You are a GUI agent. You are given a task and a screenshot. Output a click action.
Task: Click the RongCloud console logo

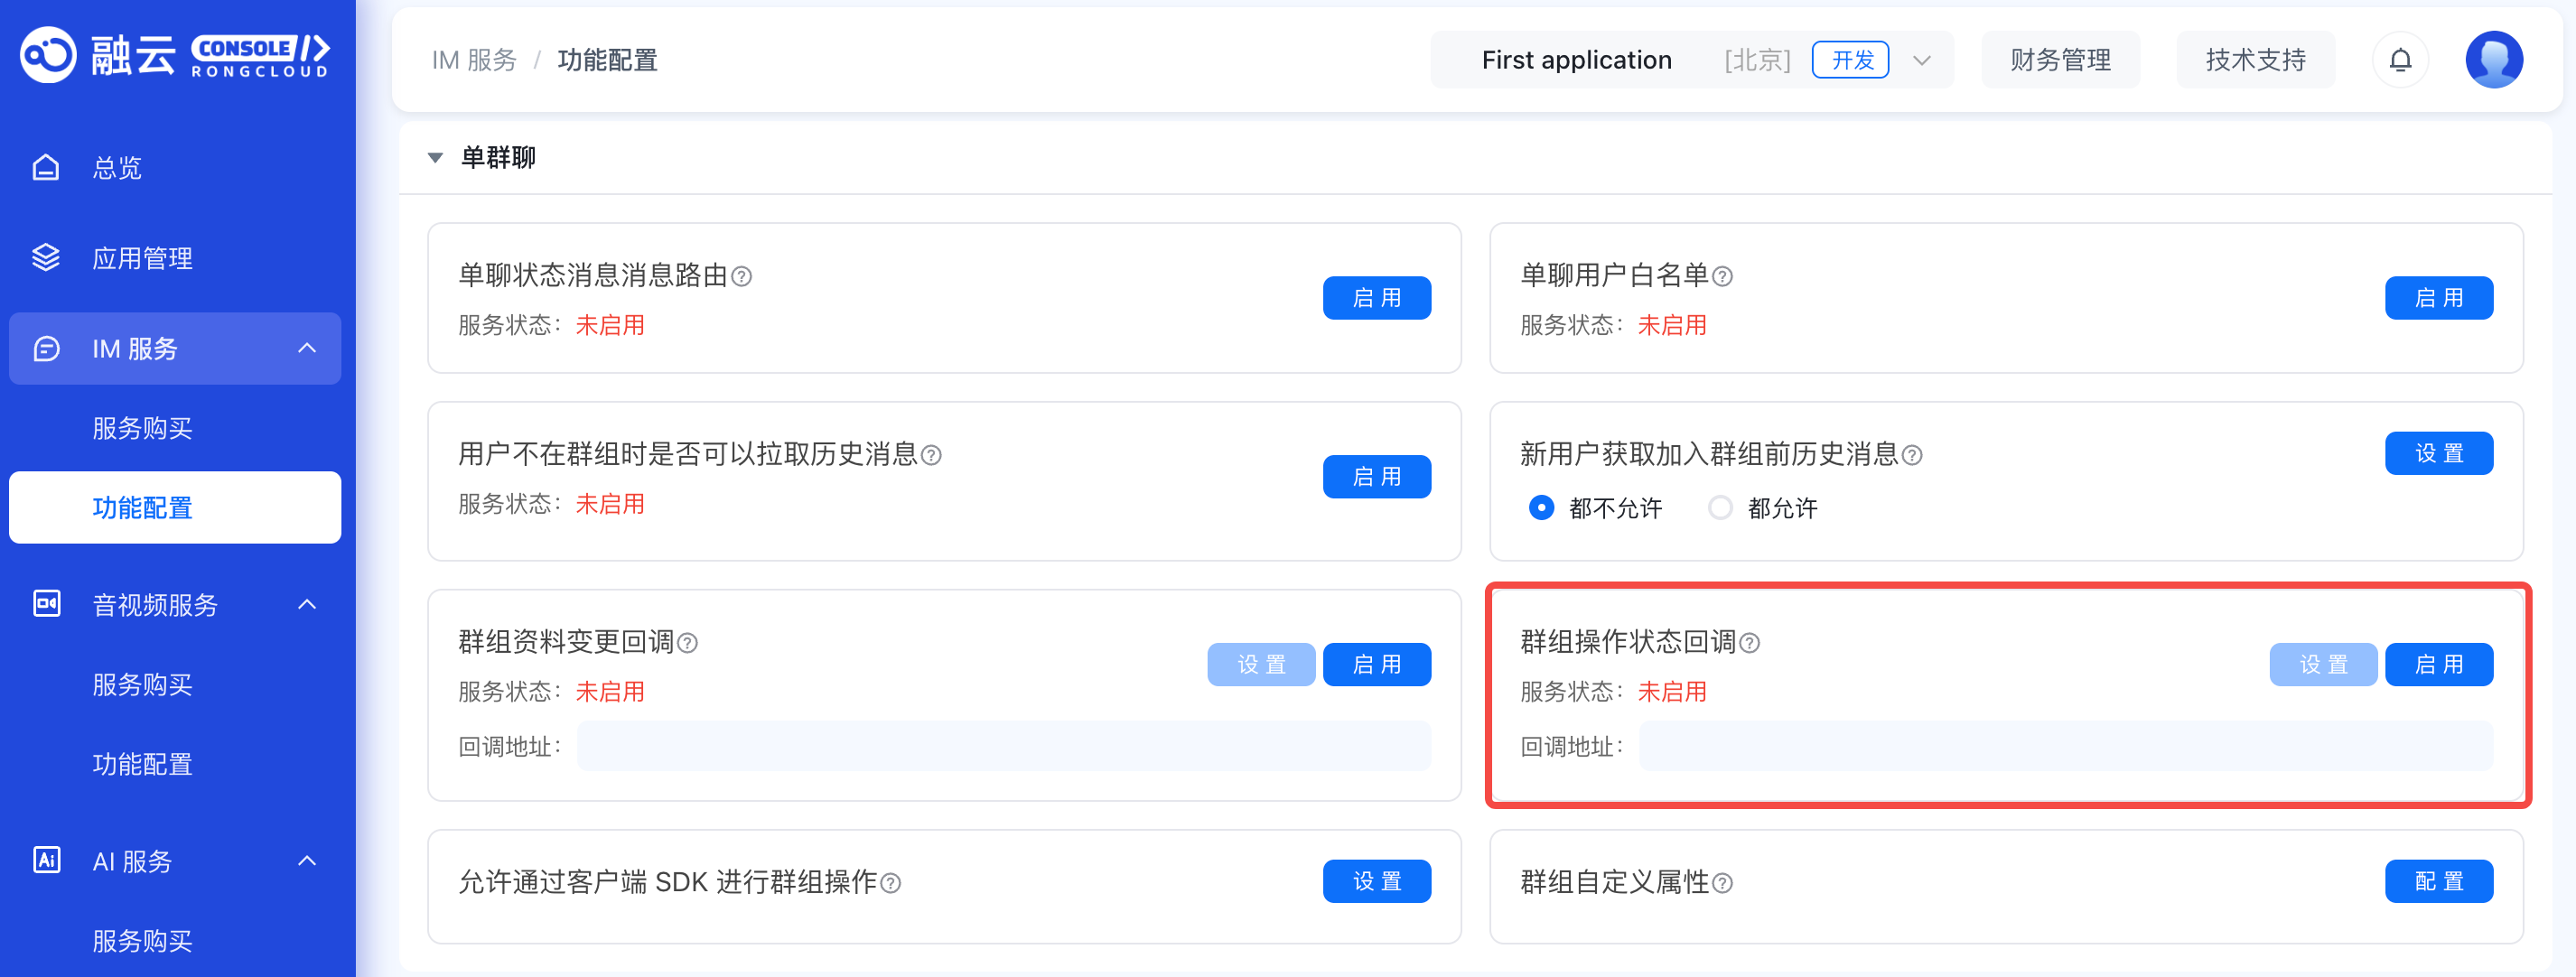click(x=175, y=55)
